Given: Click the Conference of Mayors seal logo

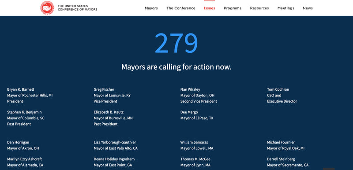Looking at the screenshot, I should point(47,8).
